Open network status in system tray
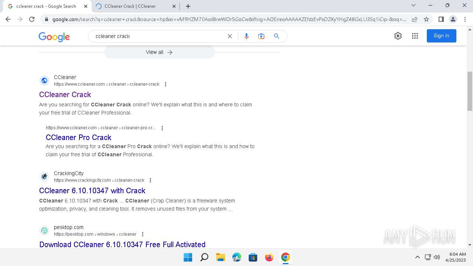The height and width of the screenshot is (266, 473). (x=428, y=257)
